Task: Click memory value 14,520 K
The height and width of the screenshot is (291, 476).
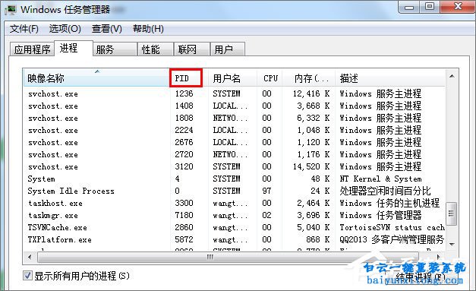Action: pos(311,166)
